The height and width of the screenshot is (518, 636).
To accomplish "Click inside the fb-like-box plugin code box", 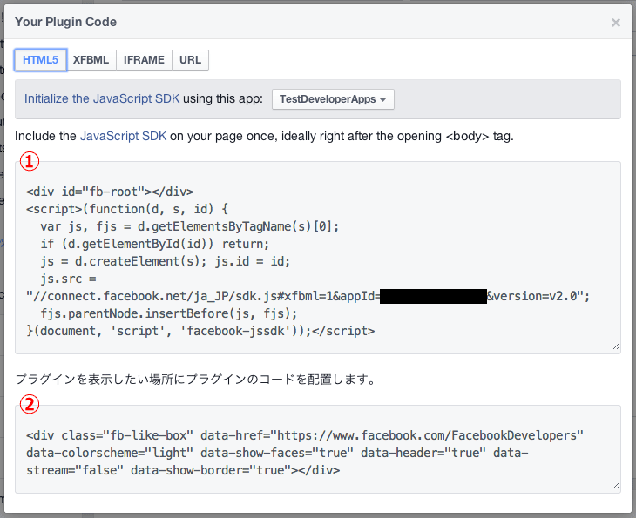I will [318, 449].
